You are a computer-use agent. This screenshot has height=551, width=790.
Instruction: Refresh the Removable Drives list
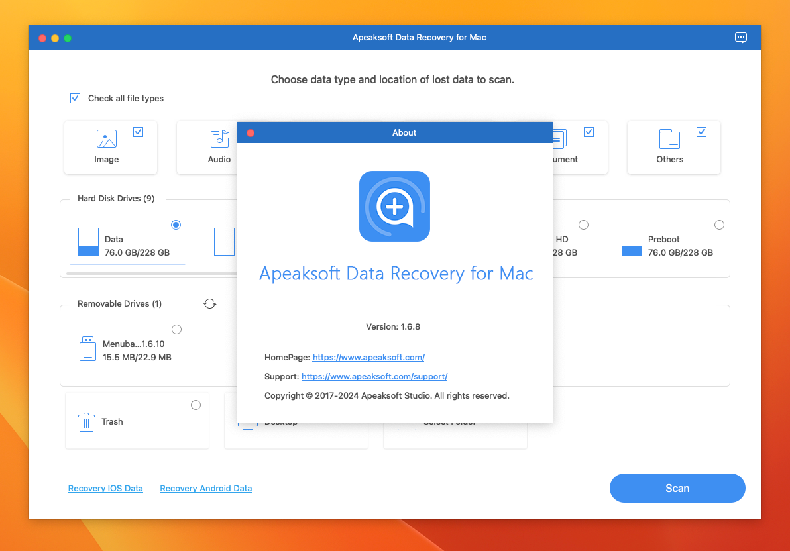point(210,303)
